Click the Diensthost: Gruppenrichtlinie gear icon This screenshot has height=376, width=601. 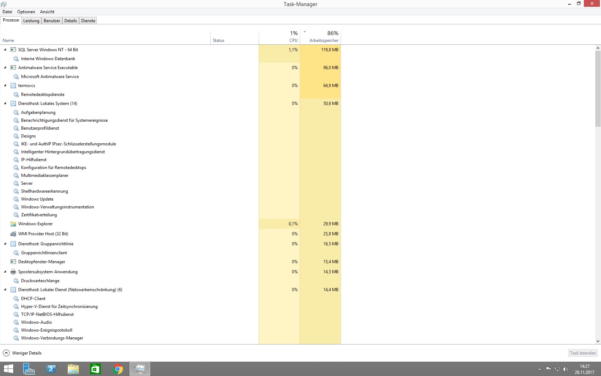pos(13,244)
